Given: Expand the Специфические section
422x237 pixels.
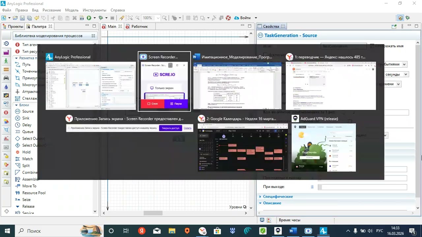Looking at the screenshot, I should (x=260, y=197).
